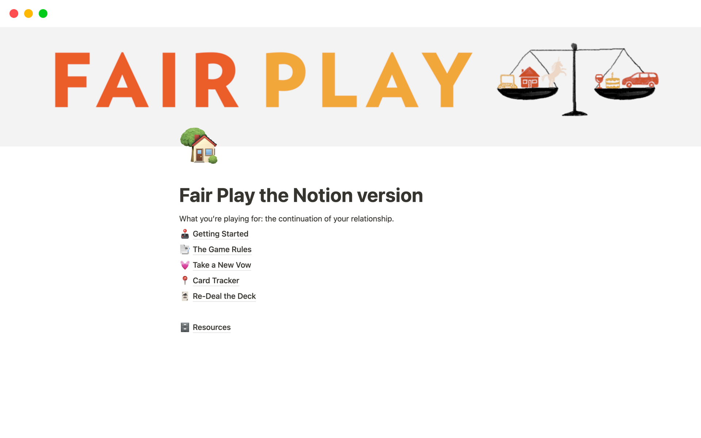Click the document icon beside Game Rules
This screenshot has width=701, height=438.
point(184,249)
